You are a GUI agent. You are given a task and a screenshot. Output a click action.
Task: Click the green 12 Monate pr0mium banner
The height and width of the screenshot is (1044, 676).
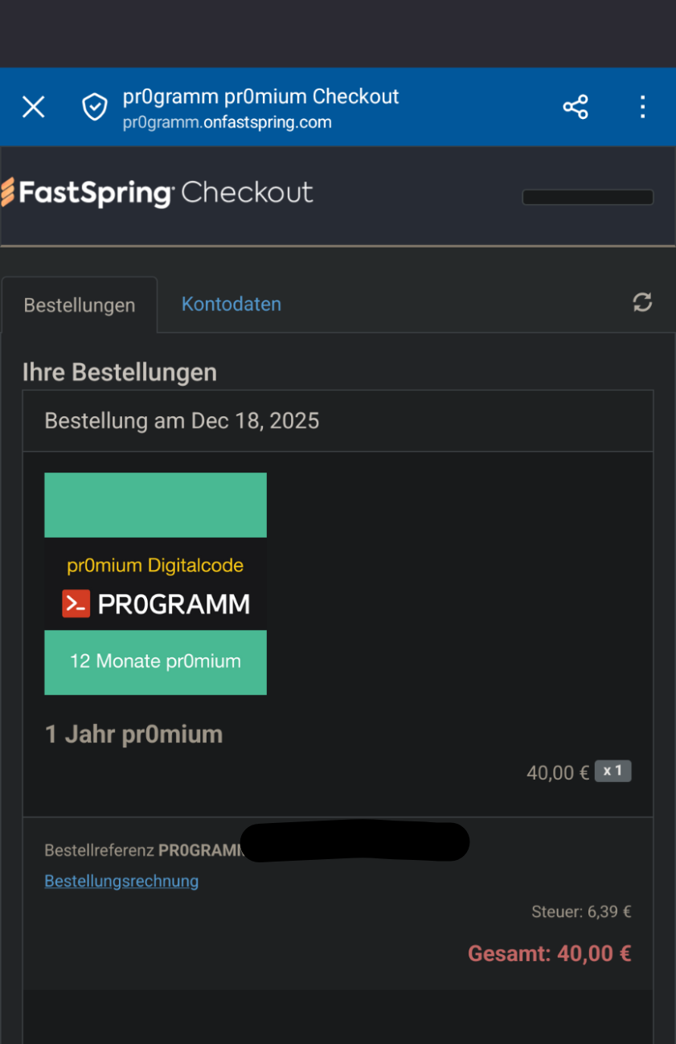click(155, 661)
